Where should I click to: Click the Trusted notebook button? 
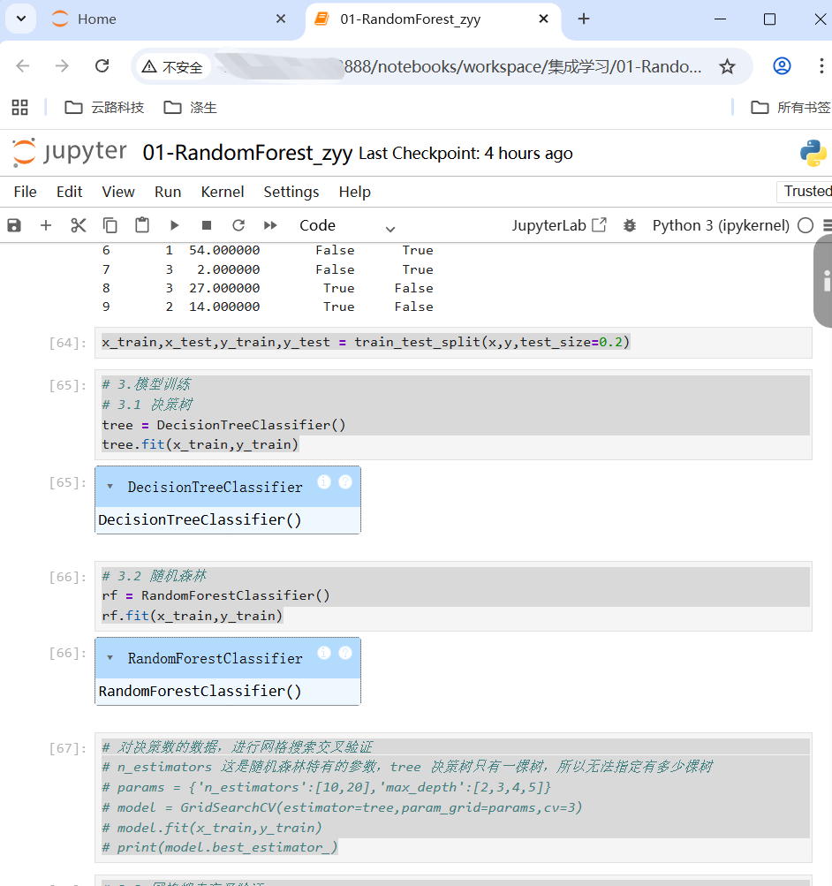pos(806,191)
